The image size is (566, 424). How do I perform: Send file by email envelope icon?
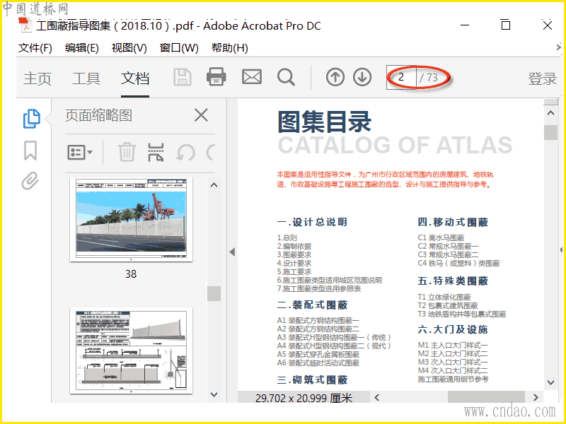click(252, 77)
